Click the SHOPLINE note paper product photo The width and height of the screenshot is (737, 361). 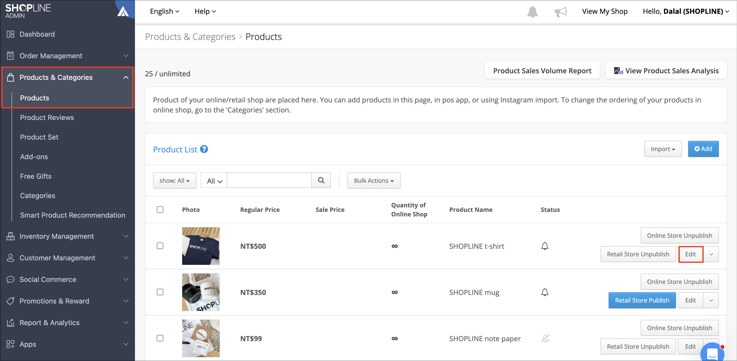click(x=201, y=338)
